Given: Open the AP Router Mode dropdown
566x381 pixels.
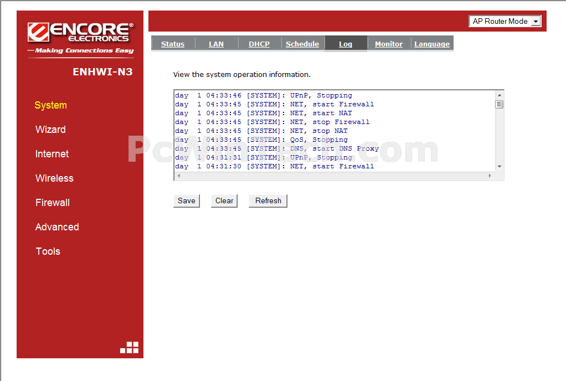Looking at the screenshot, I should click(505, 21).
